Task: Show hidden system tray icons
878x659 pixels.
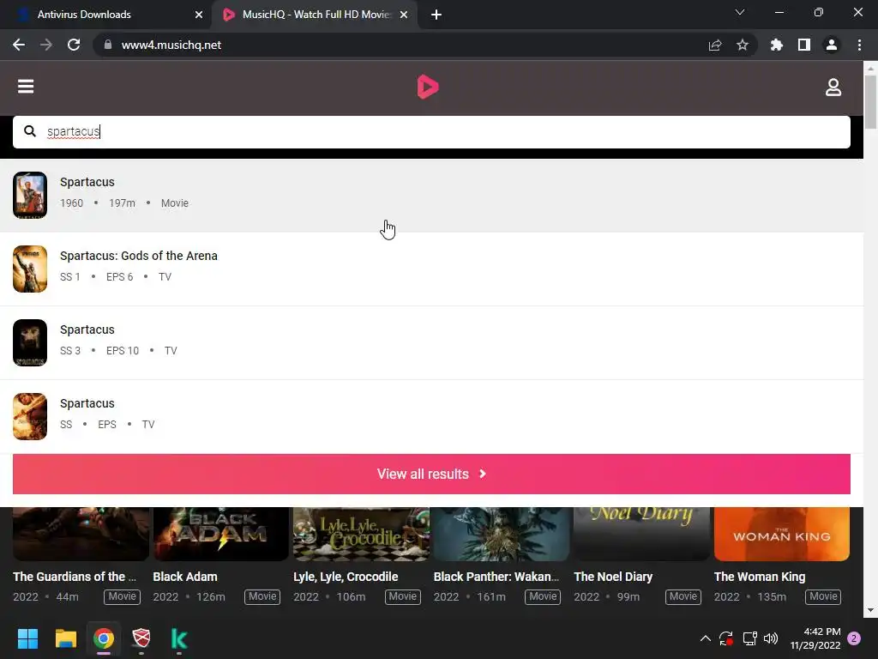Action: (706, 638)
